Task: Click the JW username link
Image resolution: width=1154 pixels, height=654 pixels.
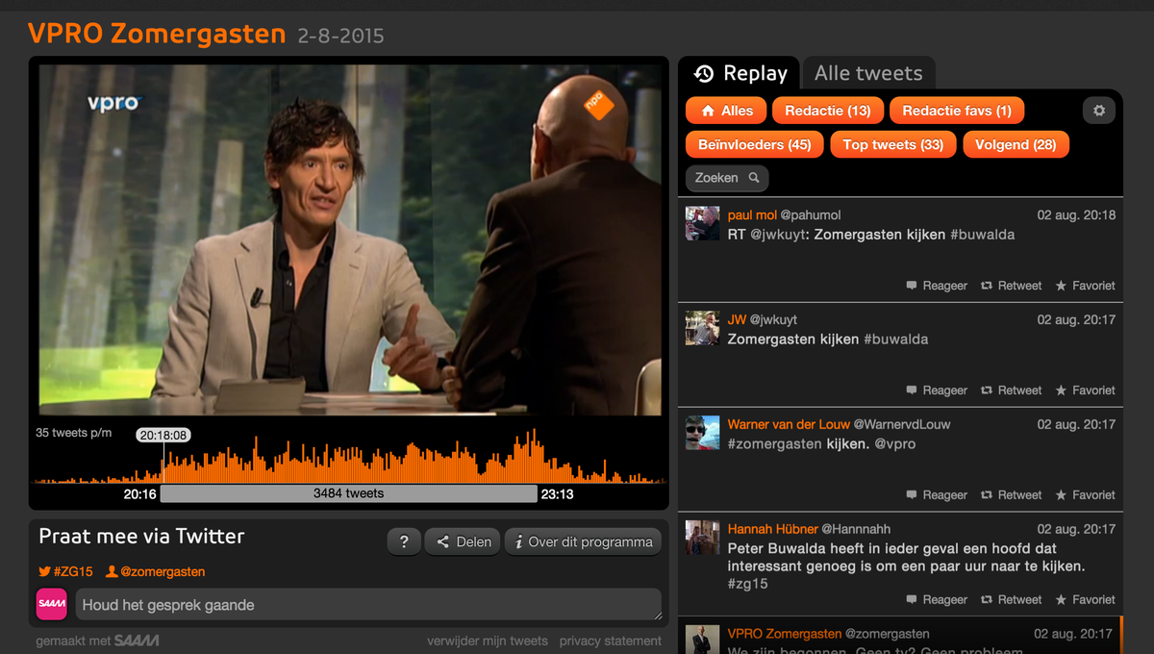Action: [737, 320]
